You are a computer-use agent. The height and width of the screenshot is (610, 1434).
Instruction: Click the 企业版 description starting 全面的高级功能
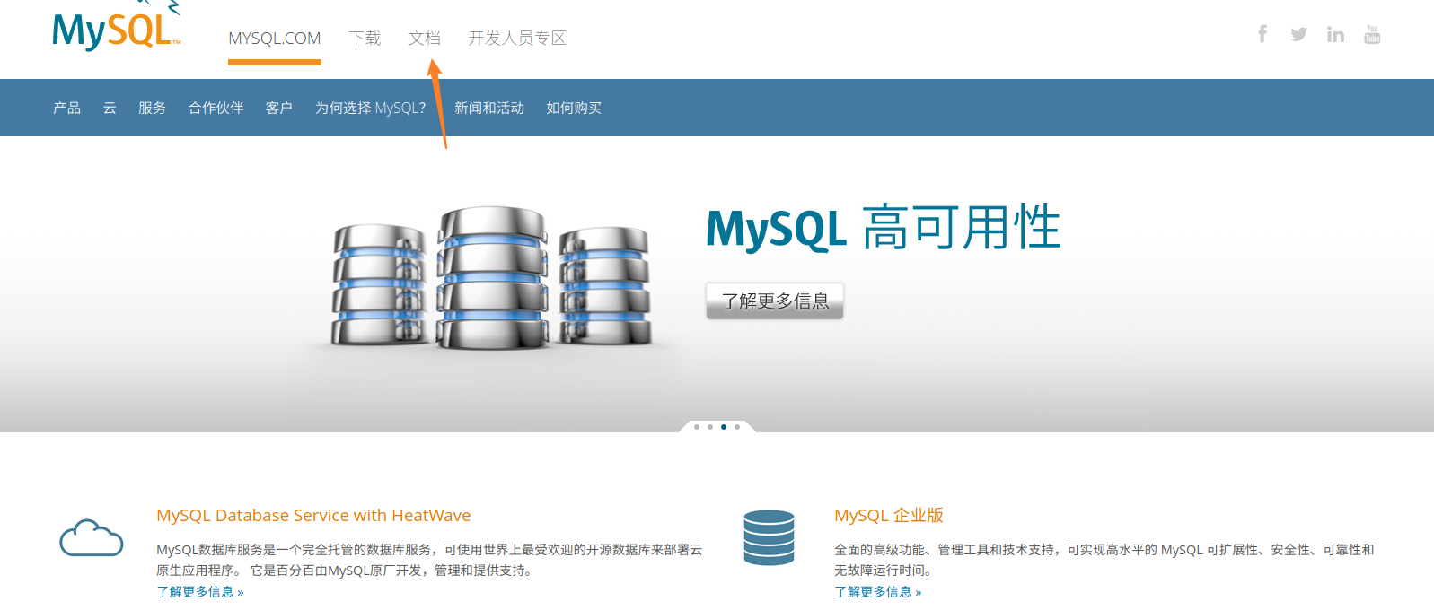(x=1104, y=560)
